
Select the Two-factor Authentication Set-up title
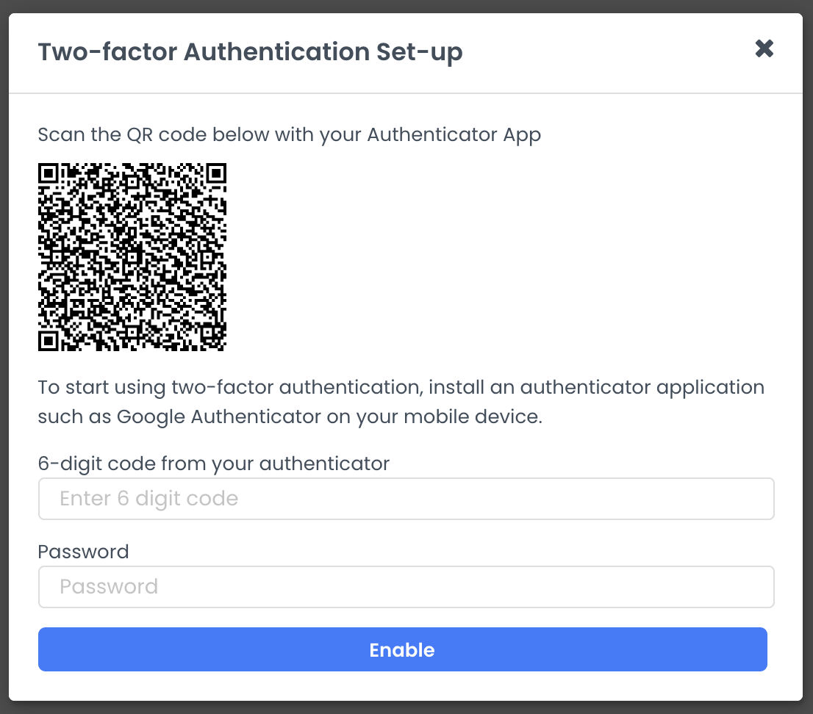[250, 51]
